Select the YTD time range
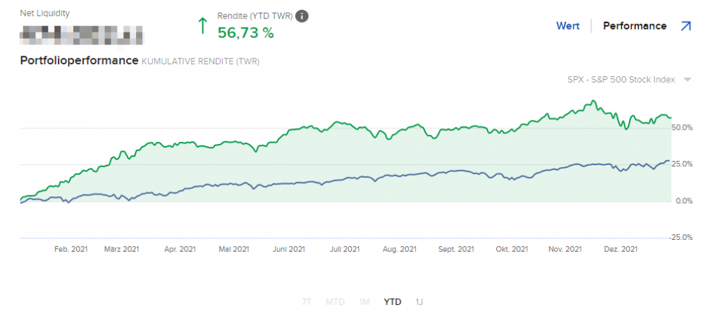Screen dimensions: 705x314 (393, 301)
